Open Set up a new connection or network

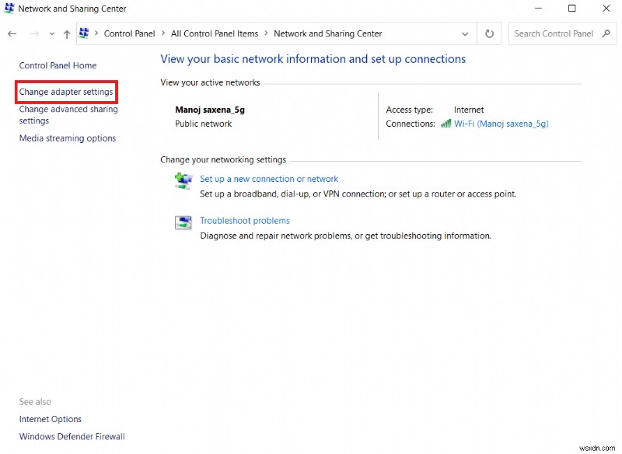coord(269,179)
